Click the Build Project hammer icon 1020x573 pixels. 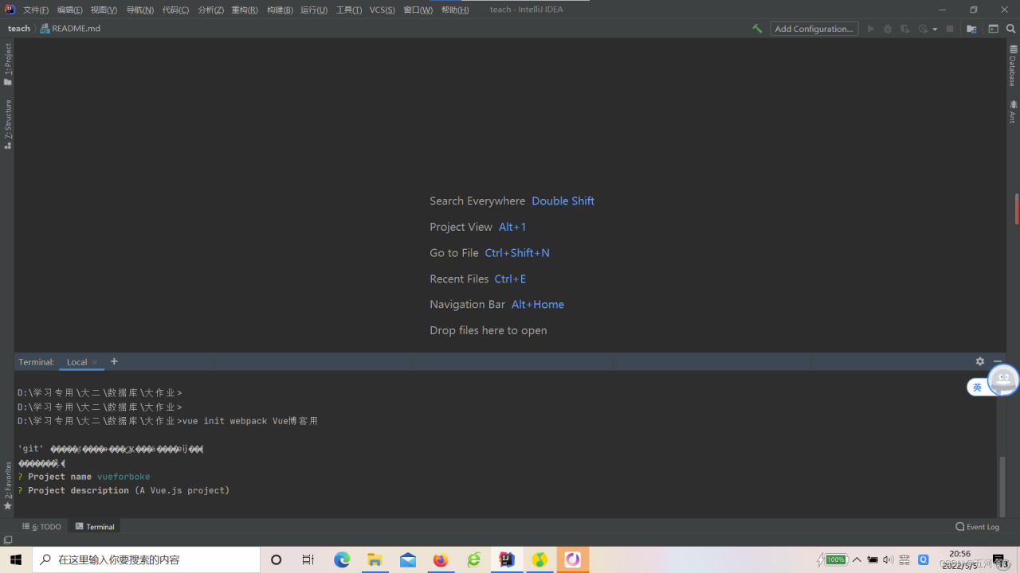point(757,29)
